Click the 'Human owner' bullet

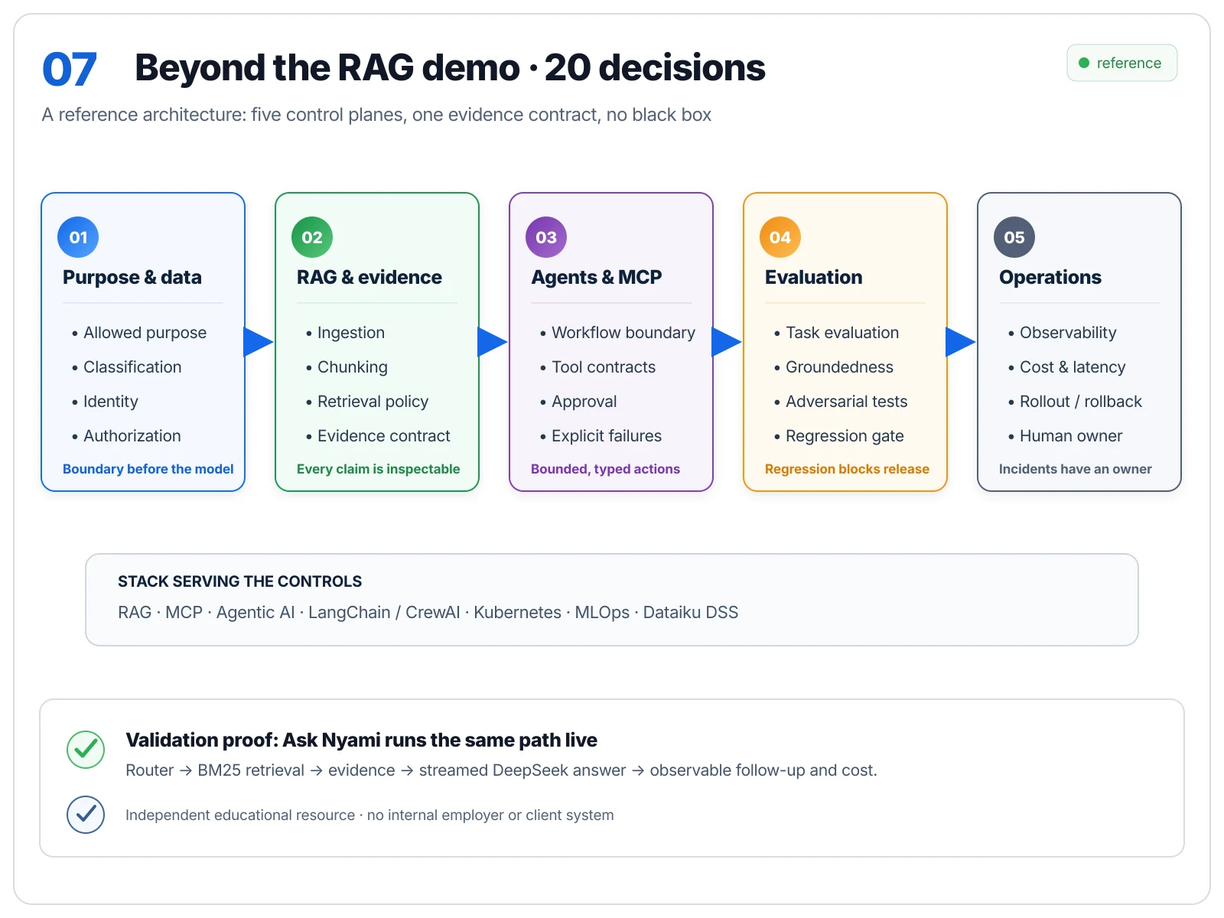[x=1065, y=436]
